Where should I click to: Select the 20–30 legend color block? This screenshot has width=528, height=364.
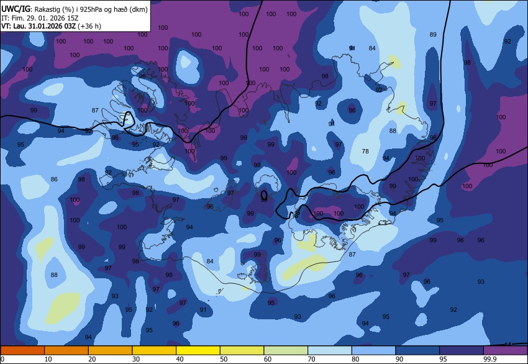tap(110, 350)
